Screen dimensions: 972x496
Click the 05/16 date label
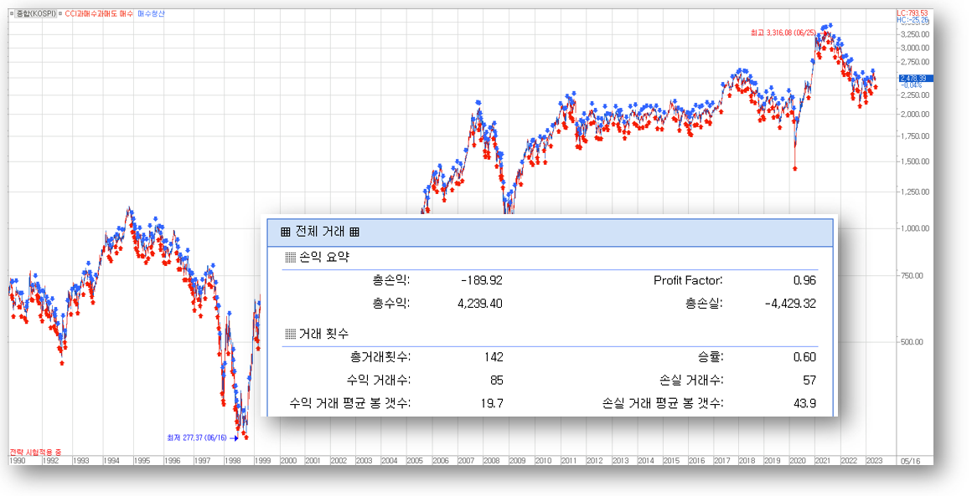910,462
